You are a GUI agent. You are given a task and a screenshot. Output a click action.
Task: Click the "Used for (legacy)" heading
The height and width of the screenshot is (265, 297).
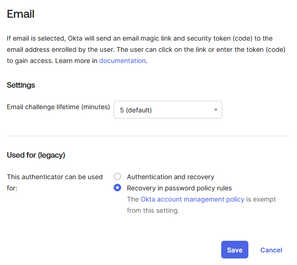click(x=36, y=155)
